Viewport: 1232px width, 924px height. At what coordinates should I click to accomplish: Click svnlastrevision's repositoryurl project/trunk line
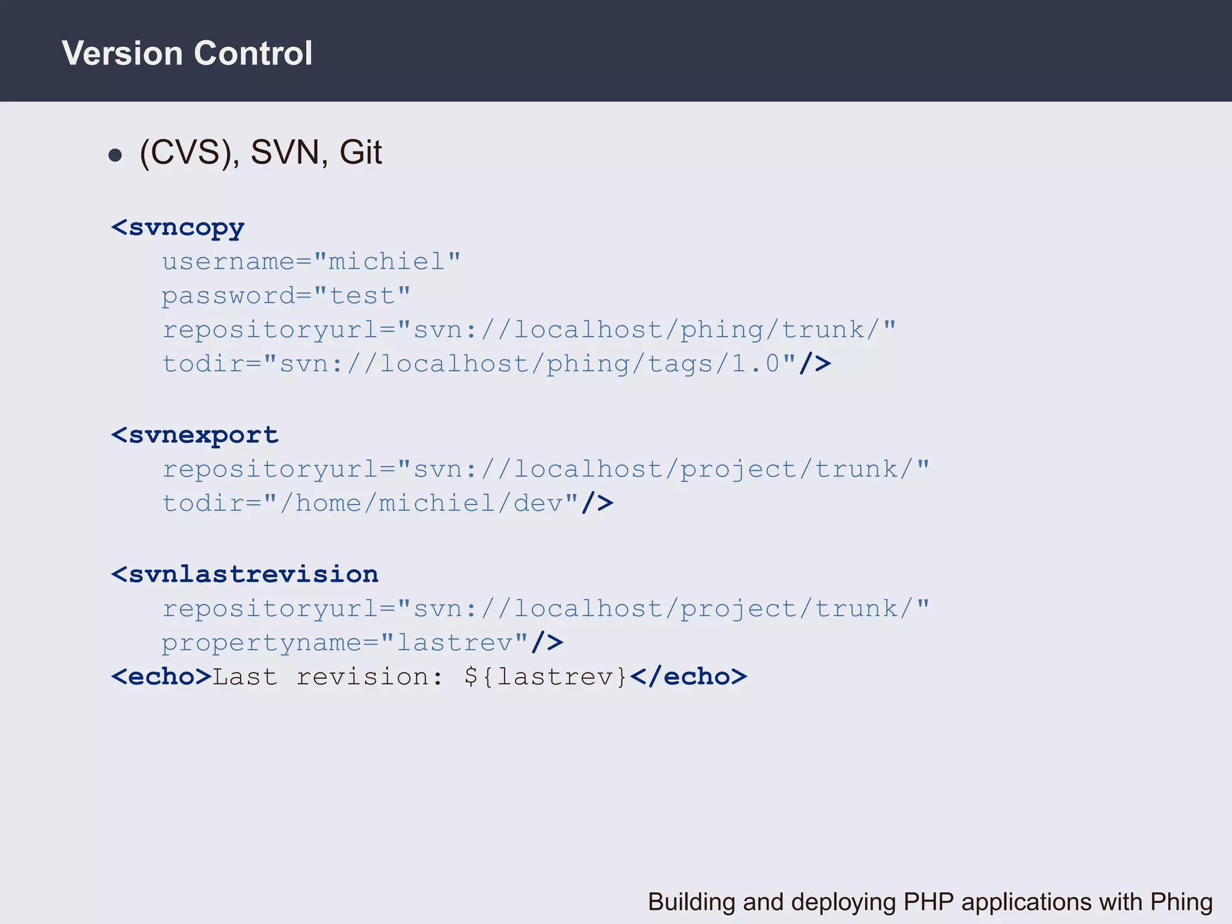[546, 609]
